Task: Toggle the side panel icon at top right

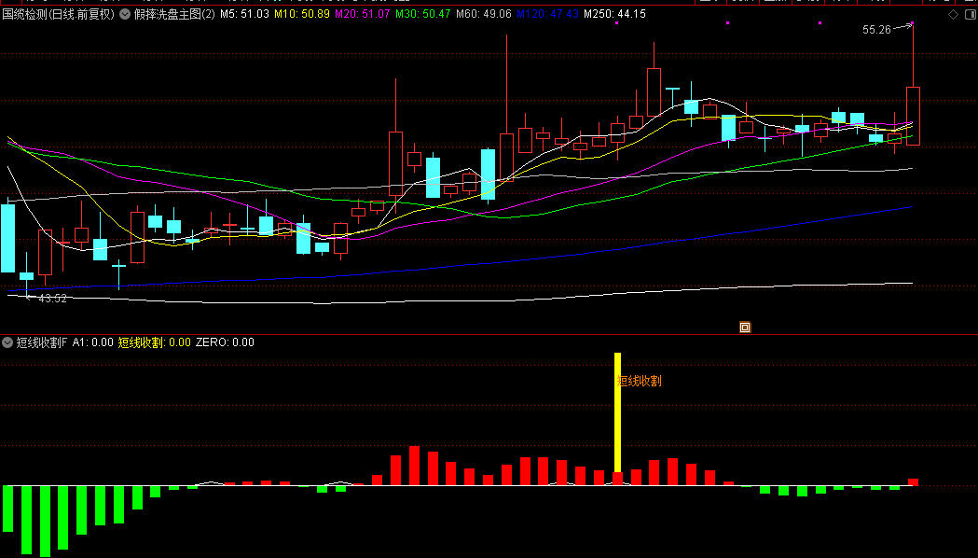Action: 970,14
